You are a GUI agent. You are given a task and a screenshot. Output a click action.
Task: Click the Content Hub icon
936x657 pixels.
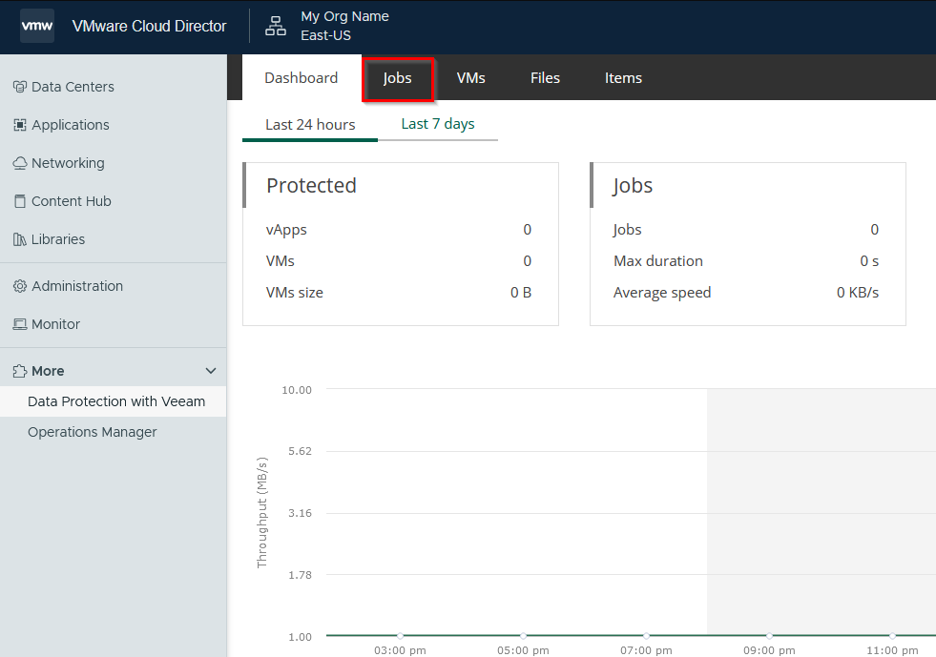20,201
